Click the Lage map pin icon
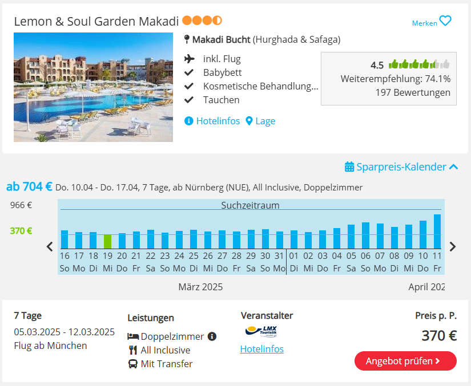Screen dimensions: 471x386 (249, 121)
